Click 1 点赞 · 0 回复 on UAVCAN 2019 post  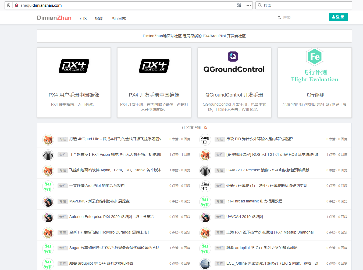(337, 217)
